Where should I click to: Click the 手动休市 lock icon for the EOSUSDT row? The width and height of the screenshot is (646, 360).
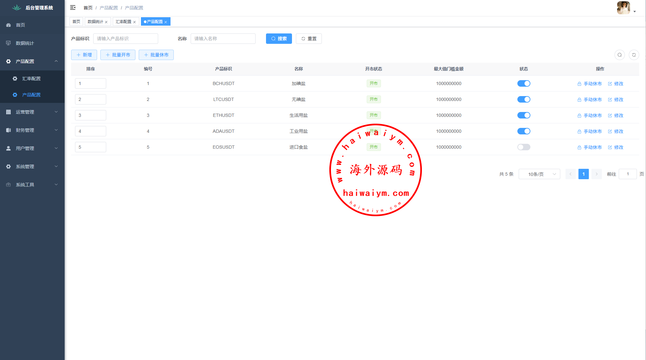tap(579, 147)
